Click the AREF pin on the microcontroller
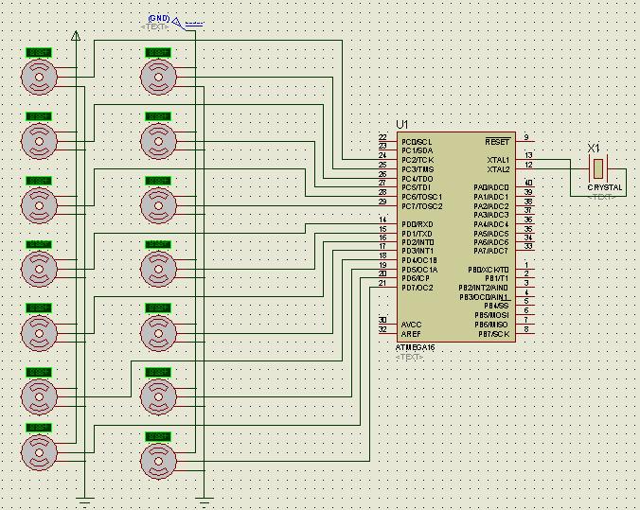Image resolution: width=640 pixels, height=510 pixels. (411, 333)
